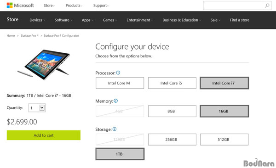Open the Apps menu
The height and width of the screenshot is (168, 276).
click(x=87, y=20)
